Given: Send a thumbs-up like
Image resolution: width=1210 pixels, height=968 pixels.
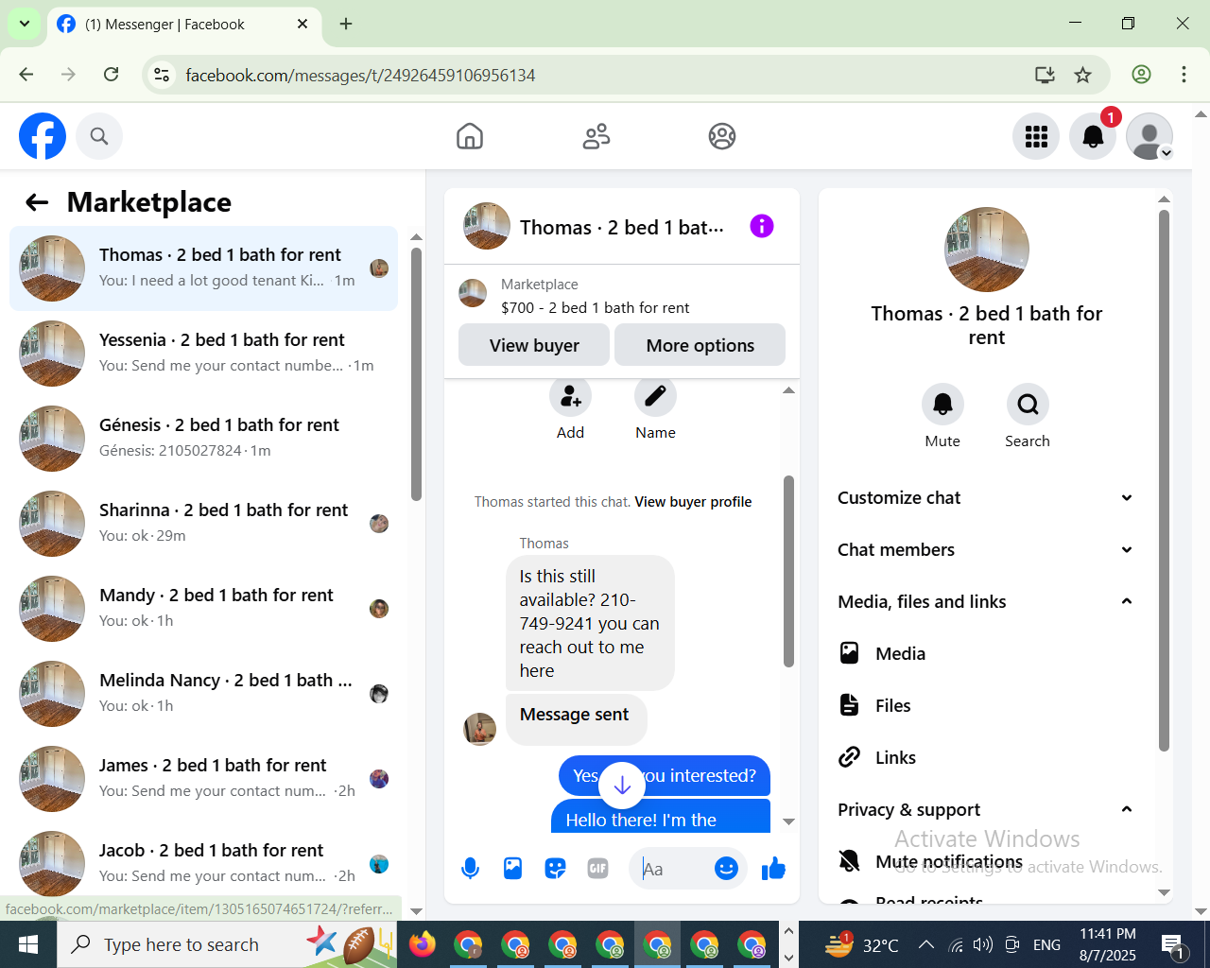Looking at the screenshot, I should pyautogui.click(x=773, y=869).
